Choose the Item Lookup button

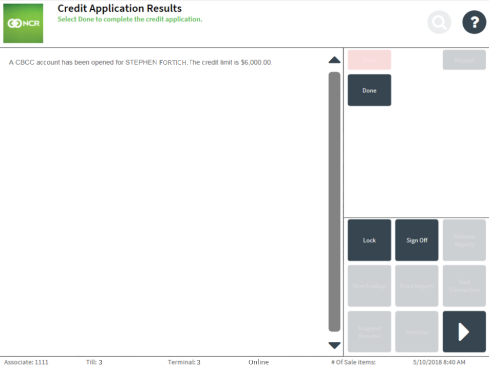coord(369,286)
